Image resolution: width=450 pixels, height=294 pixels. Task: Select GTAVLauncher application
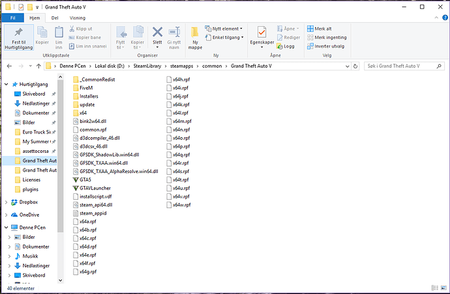pyautogui.click(x=91, y=188)
